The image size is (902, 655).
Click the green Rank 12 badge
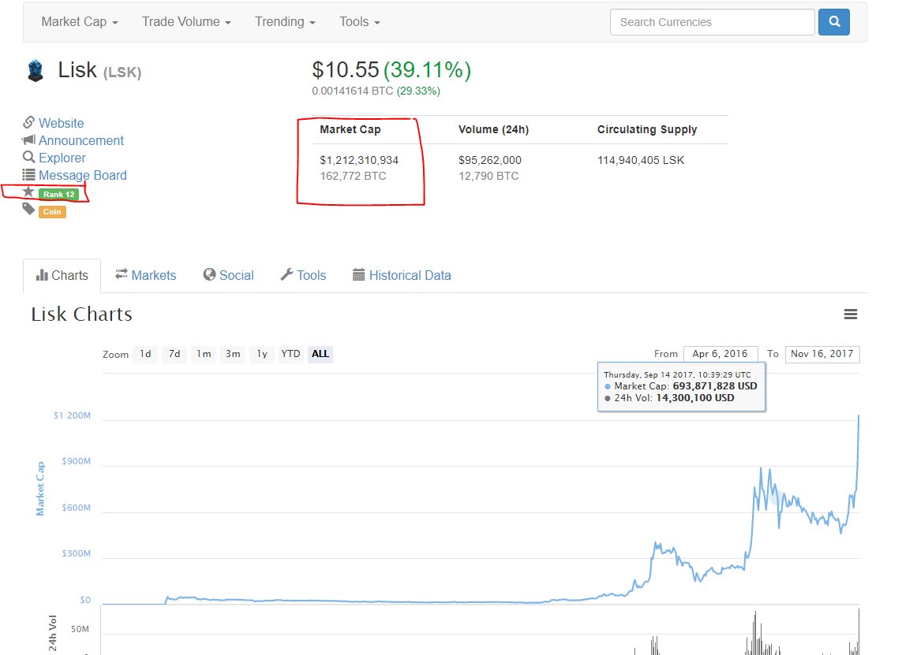[x=58, y=194]
